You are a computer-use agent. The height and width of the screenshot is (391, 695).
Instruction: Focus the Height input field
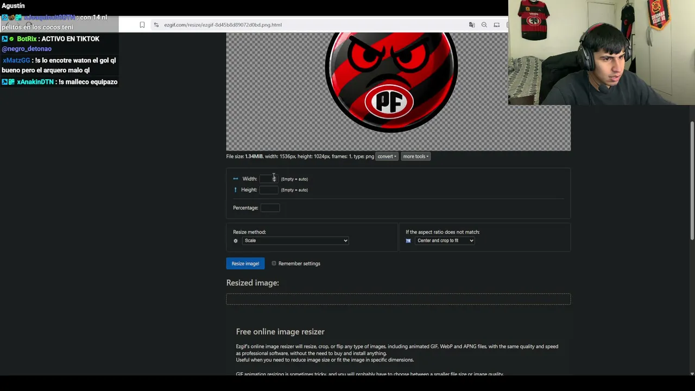(x=269, y=190)
